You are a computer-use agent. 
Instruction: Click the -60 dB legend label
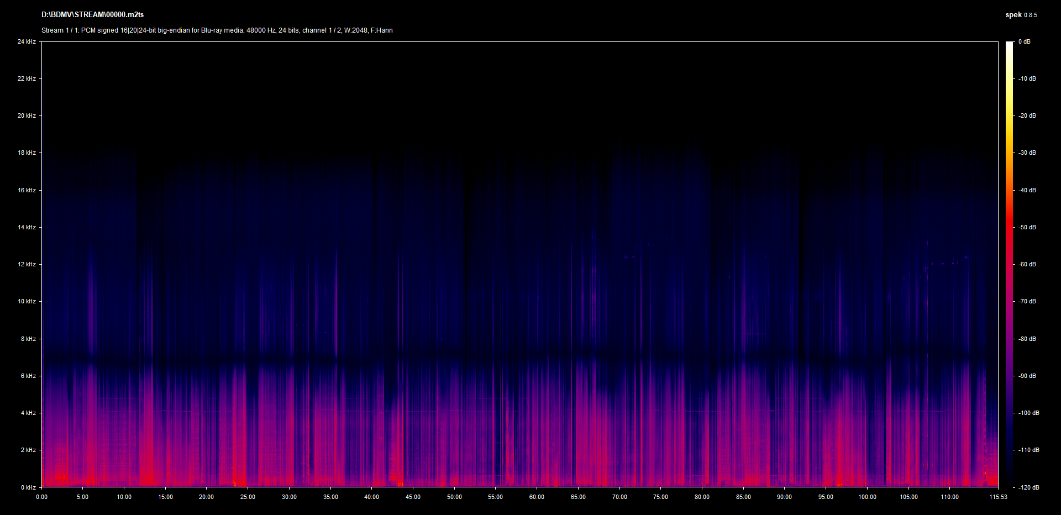tap(1027, 264)
